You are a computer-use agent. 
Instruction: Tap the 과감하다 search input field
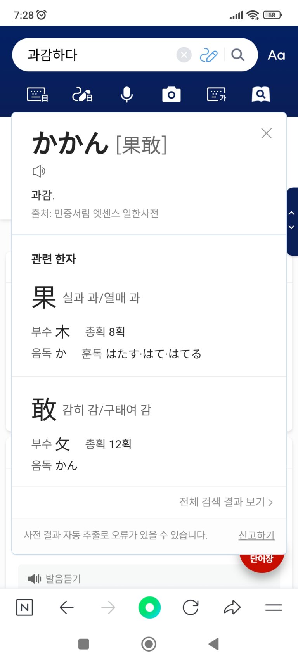(x=97, y=55)
